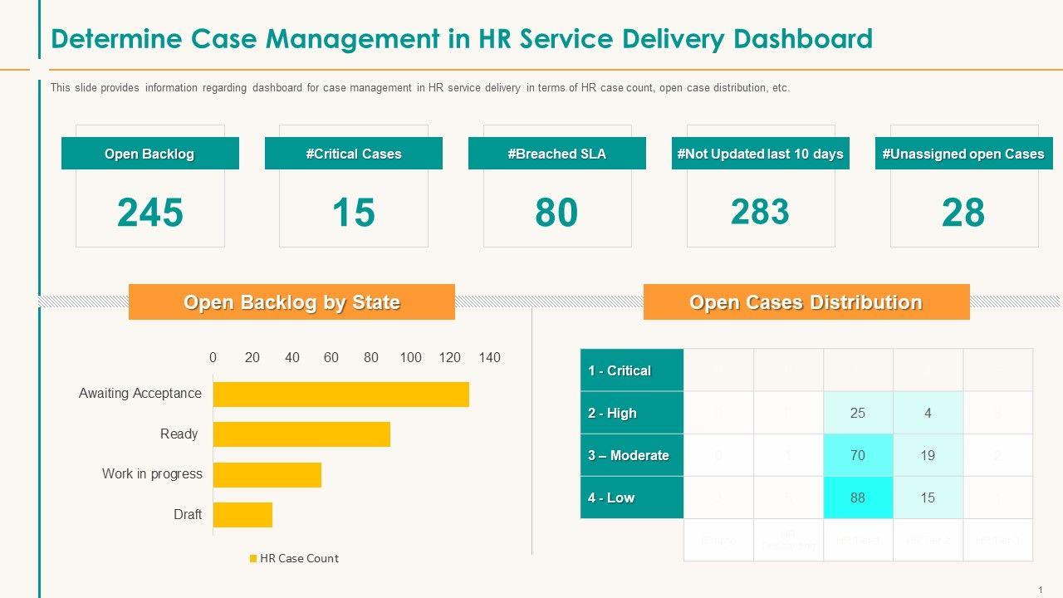Select the #Unassigned open Cases header
This screenshot has width=1063, height=598.
(x=963, y=154)
